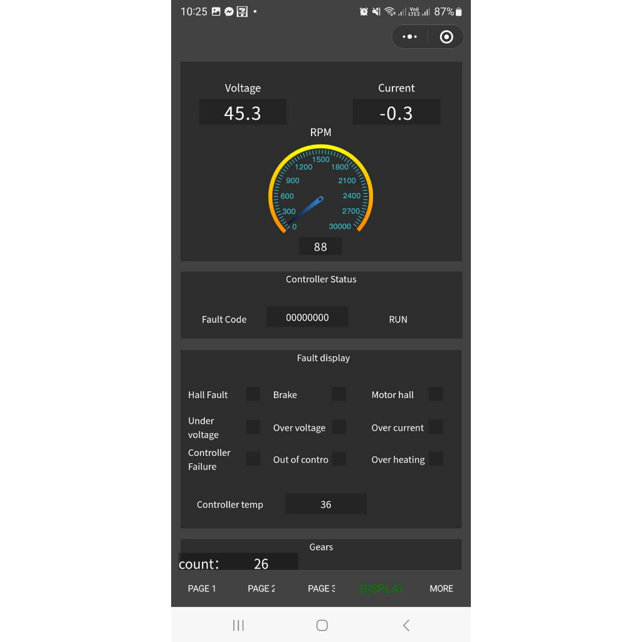Tap the Android home button

pyautogui.click(x=322, y=625)
